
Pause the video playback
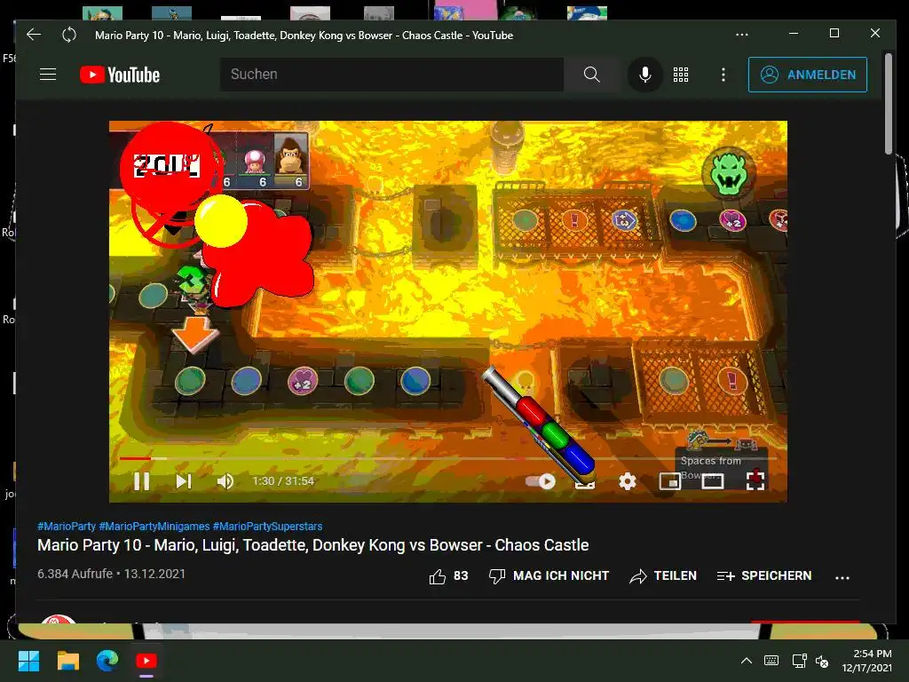click(141, 481)
